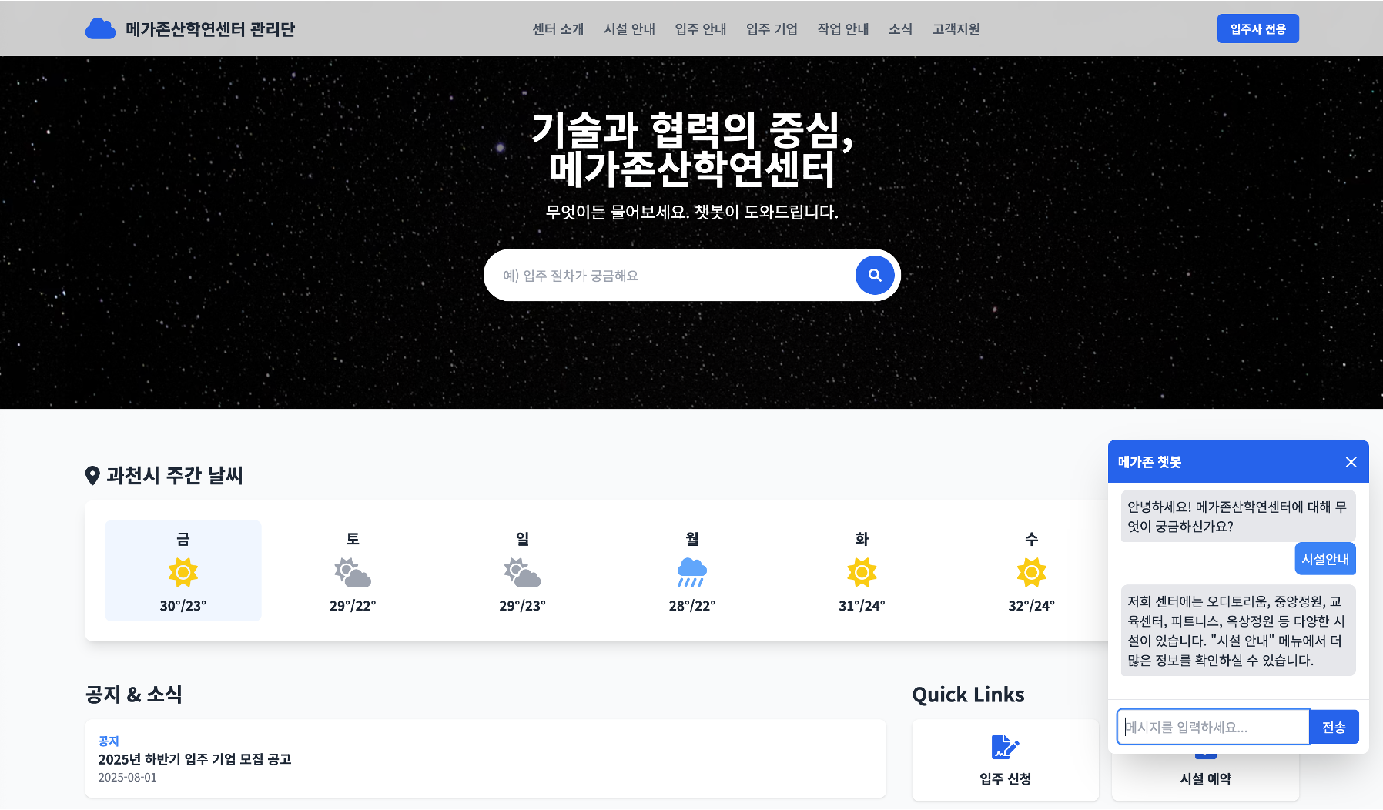Go to 고객지원 menu
1383x810 pixels.
(x=956, y=29)
